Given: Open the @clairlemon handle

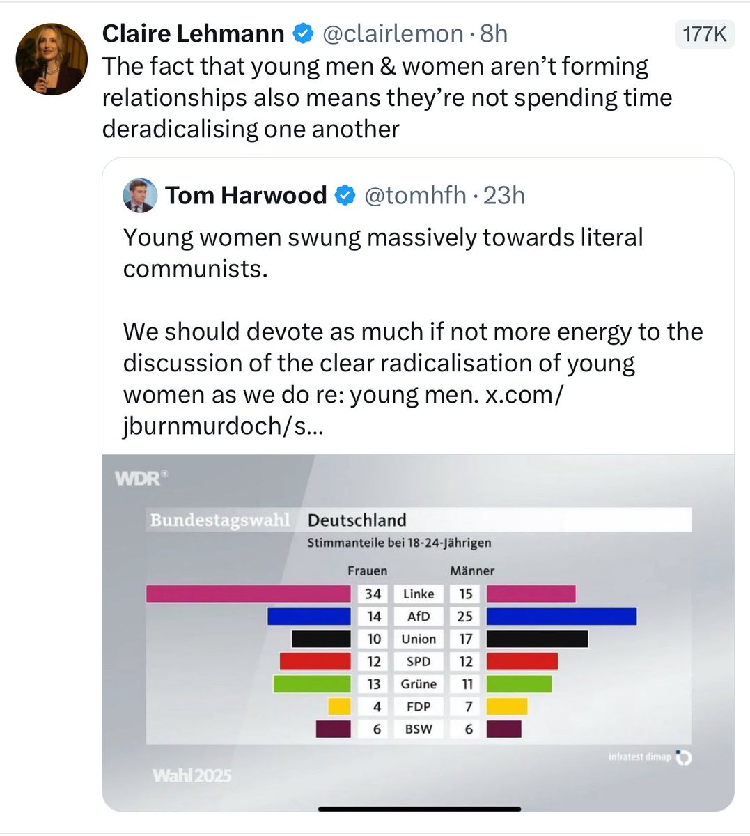Looking at the screenshot, I should click(x=393, y=33).
